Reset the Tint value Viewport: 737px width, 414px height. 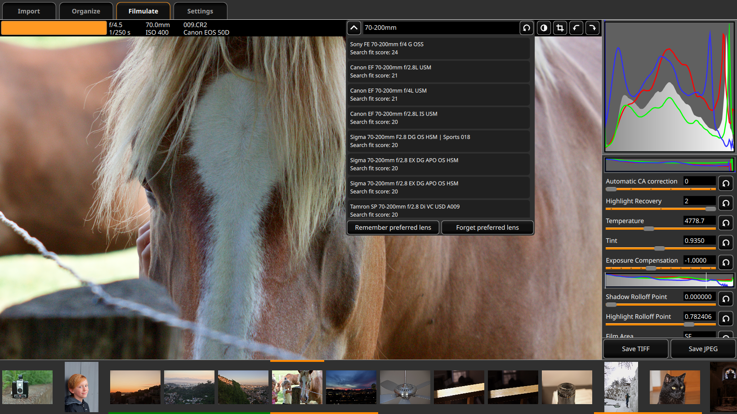pos(725,243)
